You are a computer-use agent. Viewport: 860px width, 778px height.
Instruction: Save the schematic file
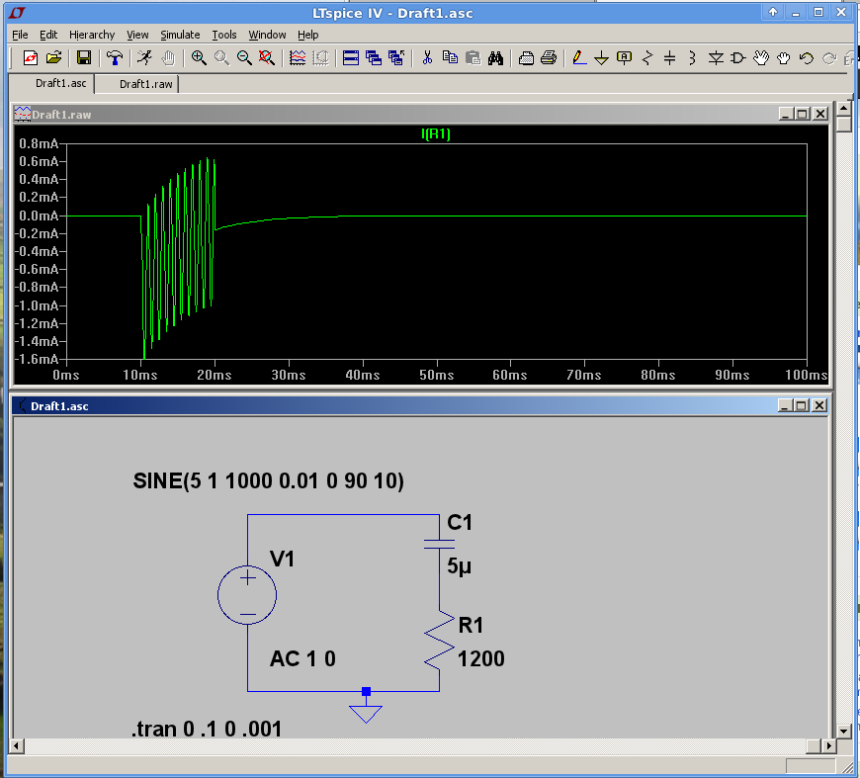click(84, 57)
